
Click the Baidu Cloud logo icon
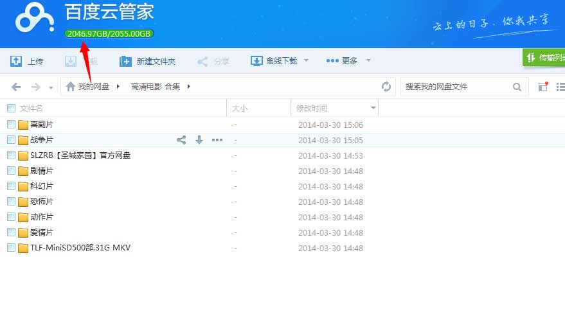pos(35,18)
